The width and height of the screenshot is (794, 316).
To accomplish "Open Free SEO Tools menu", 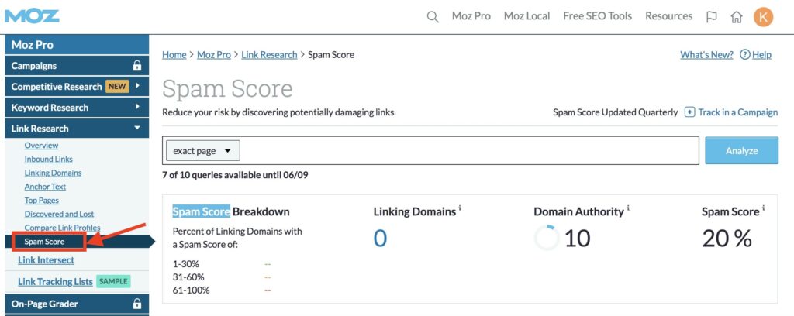I will click(x=598, y=16).
